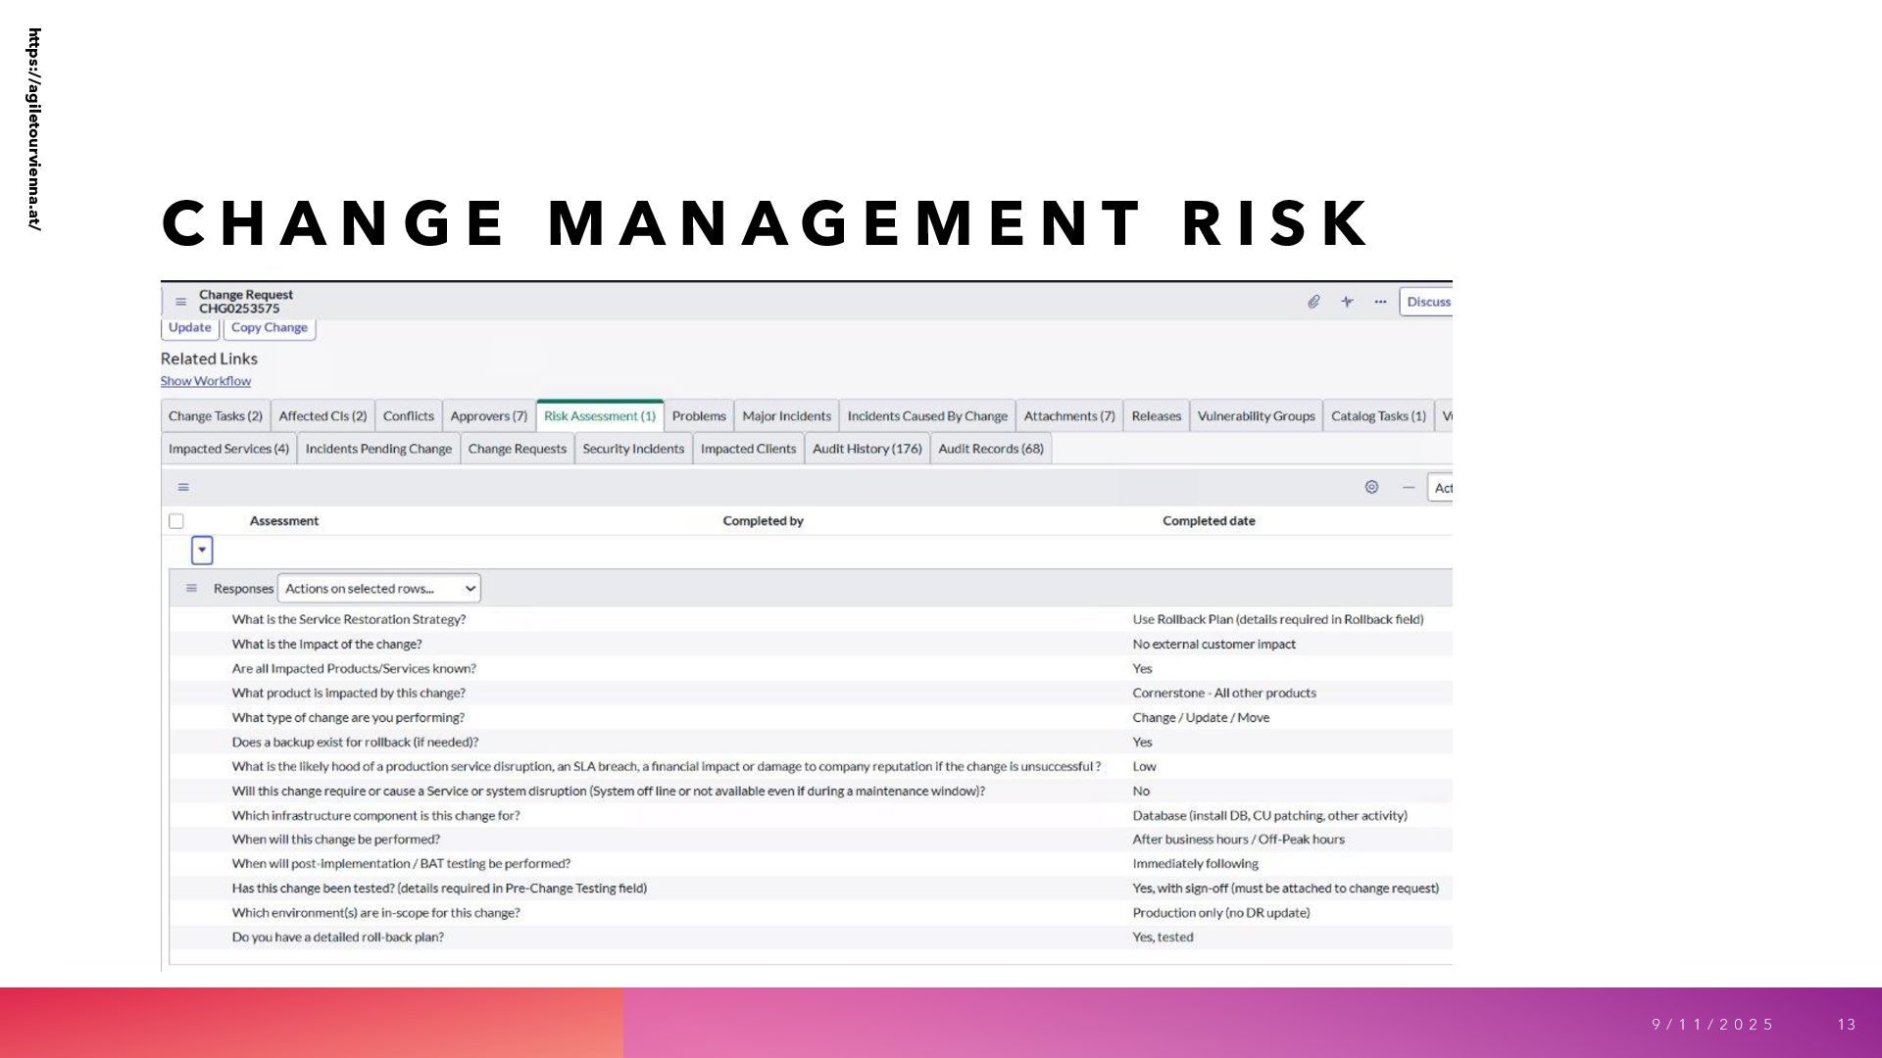Select the Affected CIs (2) tab
Image resolution: width=1882 pixels, height=1058 pixels.
click(x=322, y=416)
